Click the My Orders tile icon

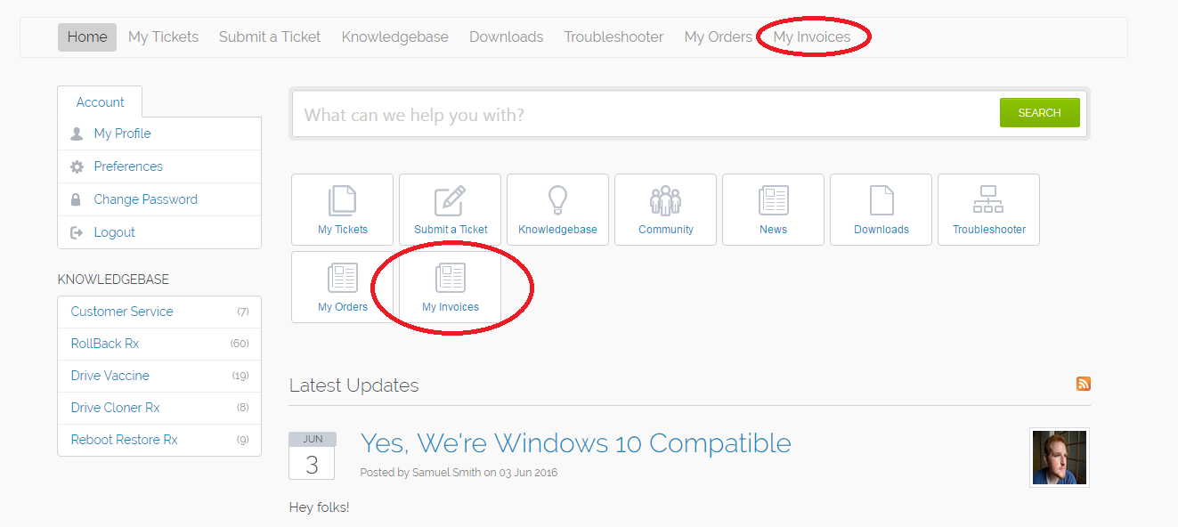[x=342, y=279]
